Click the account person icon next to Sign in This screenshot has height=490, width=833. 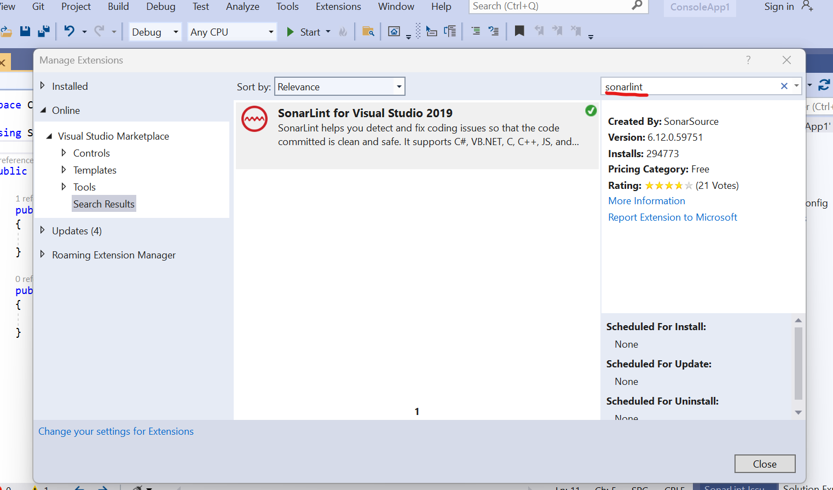coord(807,5)
